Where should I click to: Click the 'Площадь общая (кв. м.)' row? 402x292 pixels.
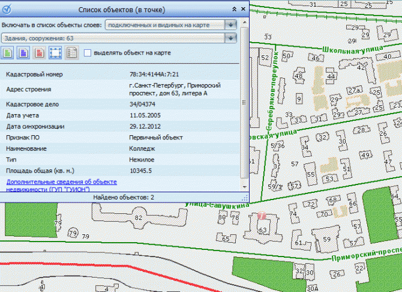click(120, 171)
